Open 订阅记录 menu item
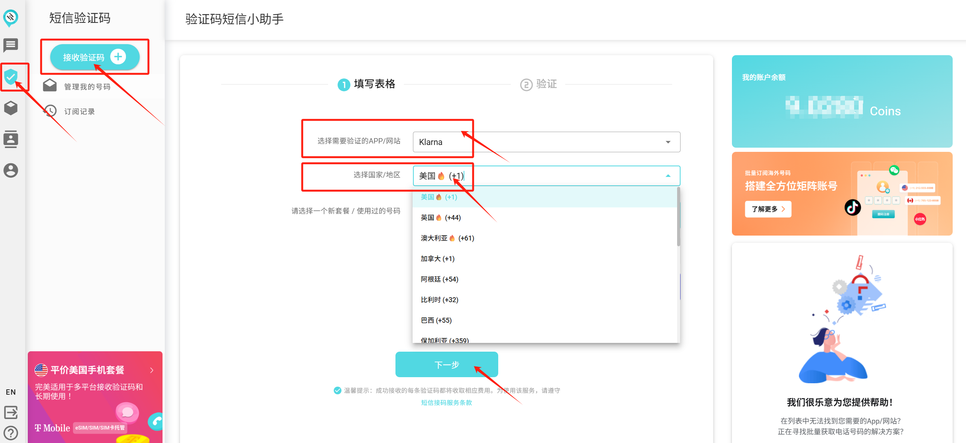 (80, 112)
